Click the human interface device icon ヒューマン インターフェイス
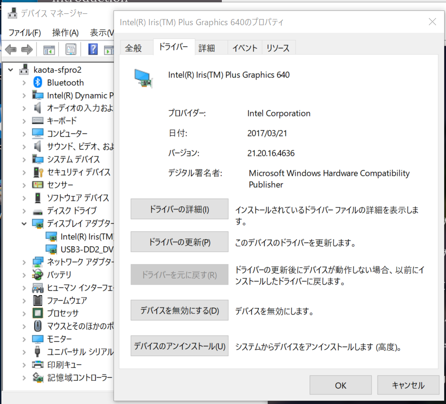This screenshot has width=446, height=404. (x=38, y=287)
